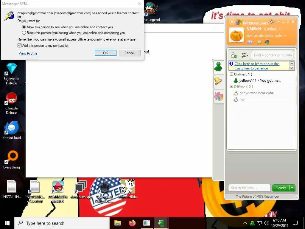305x229 pixels.
Task: Open Bejeweled Deluxe desktop shortcut
Action: [12, 74]
